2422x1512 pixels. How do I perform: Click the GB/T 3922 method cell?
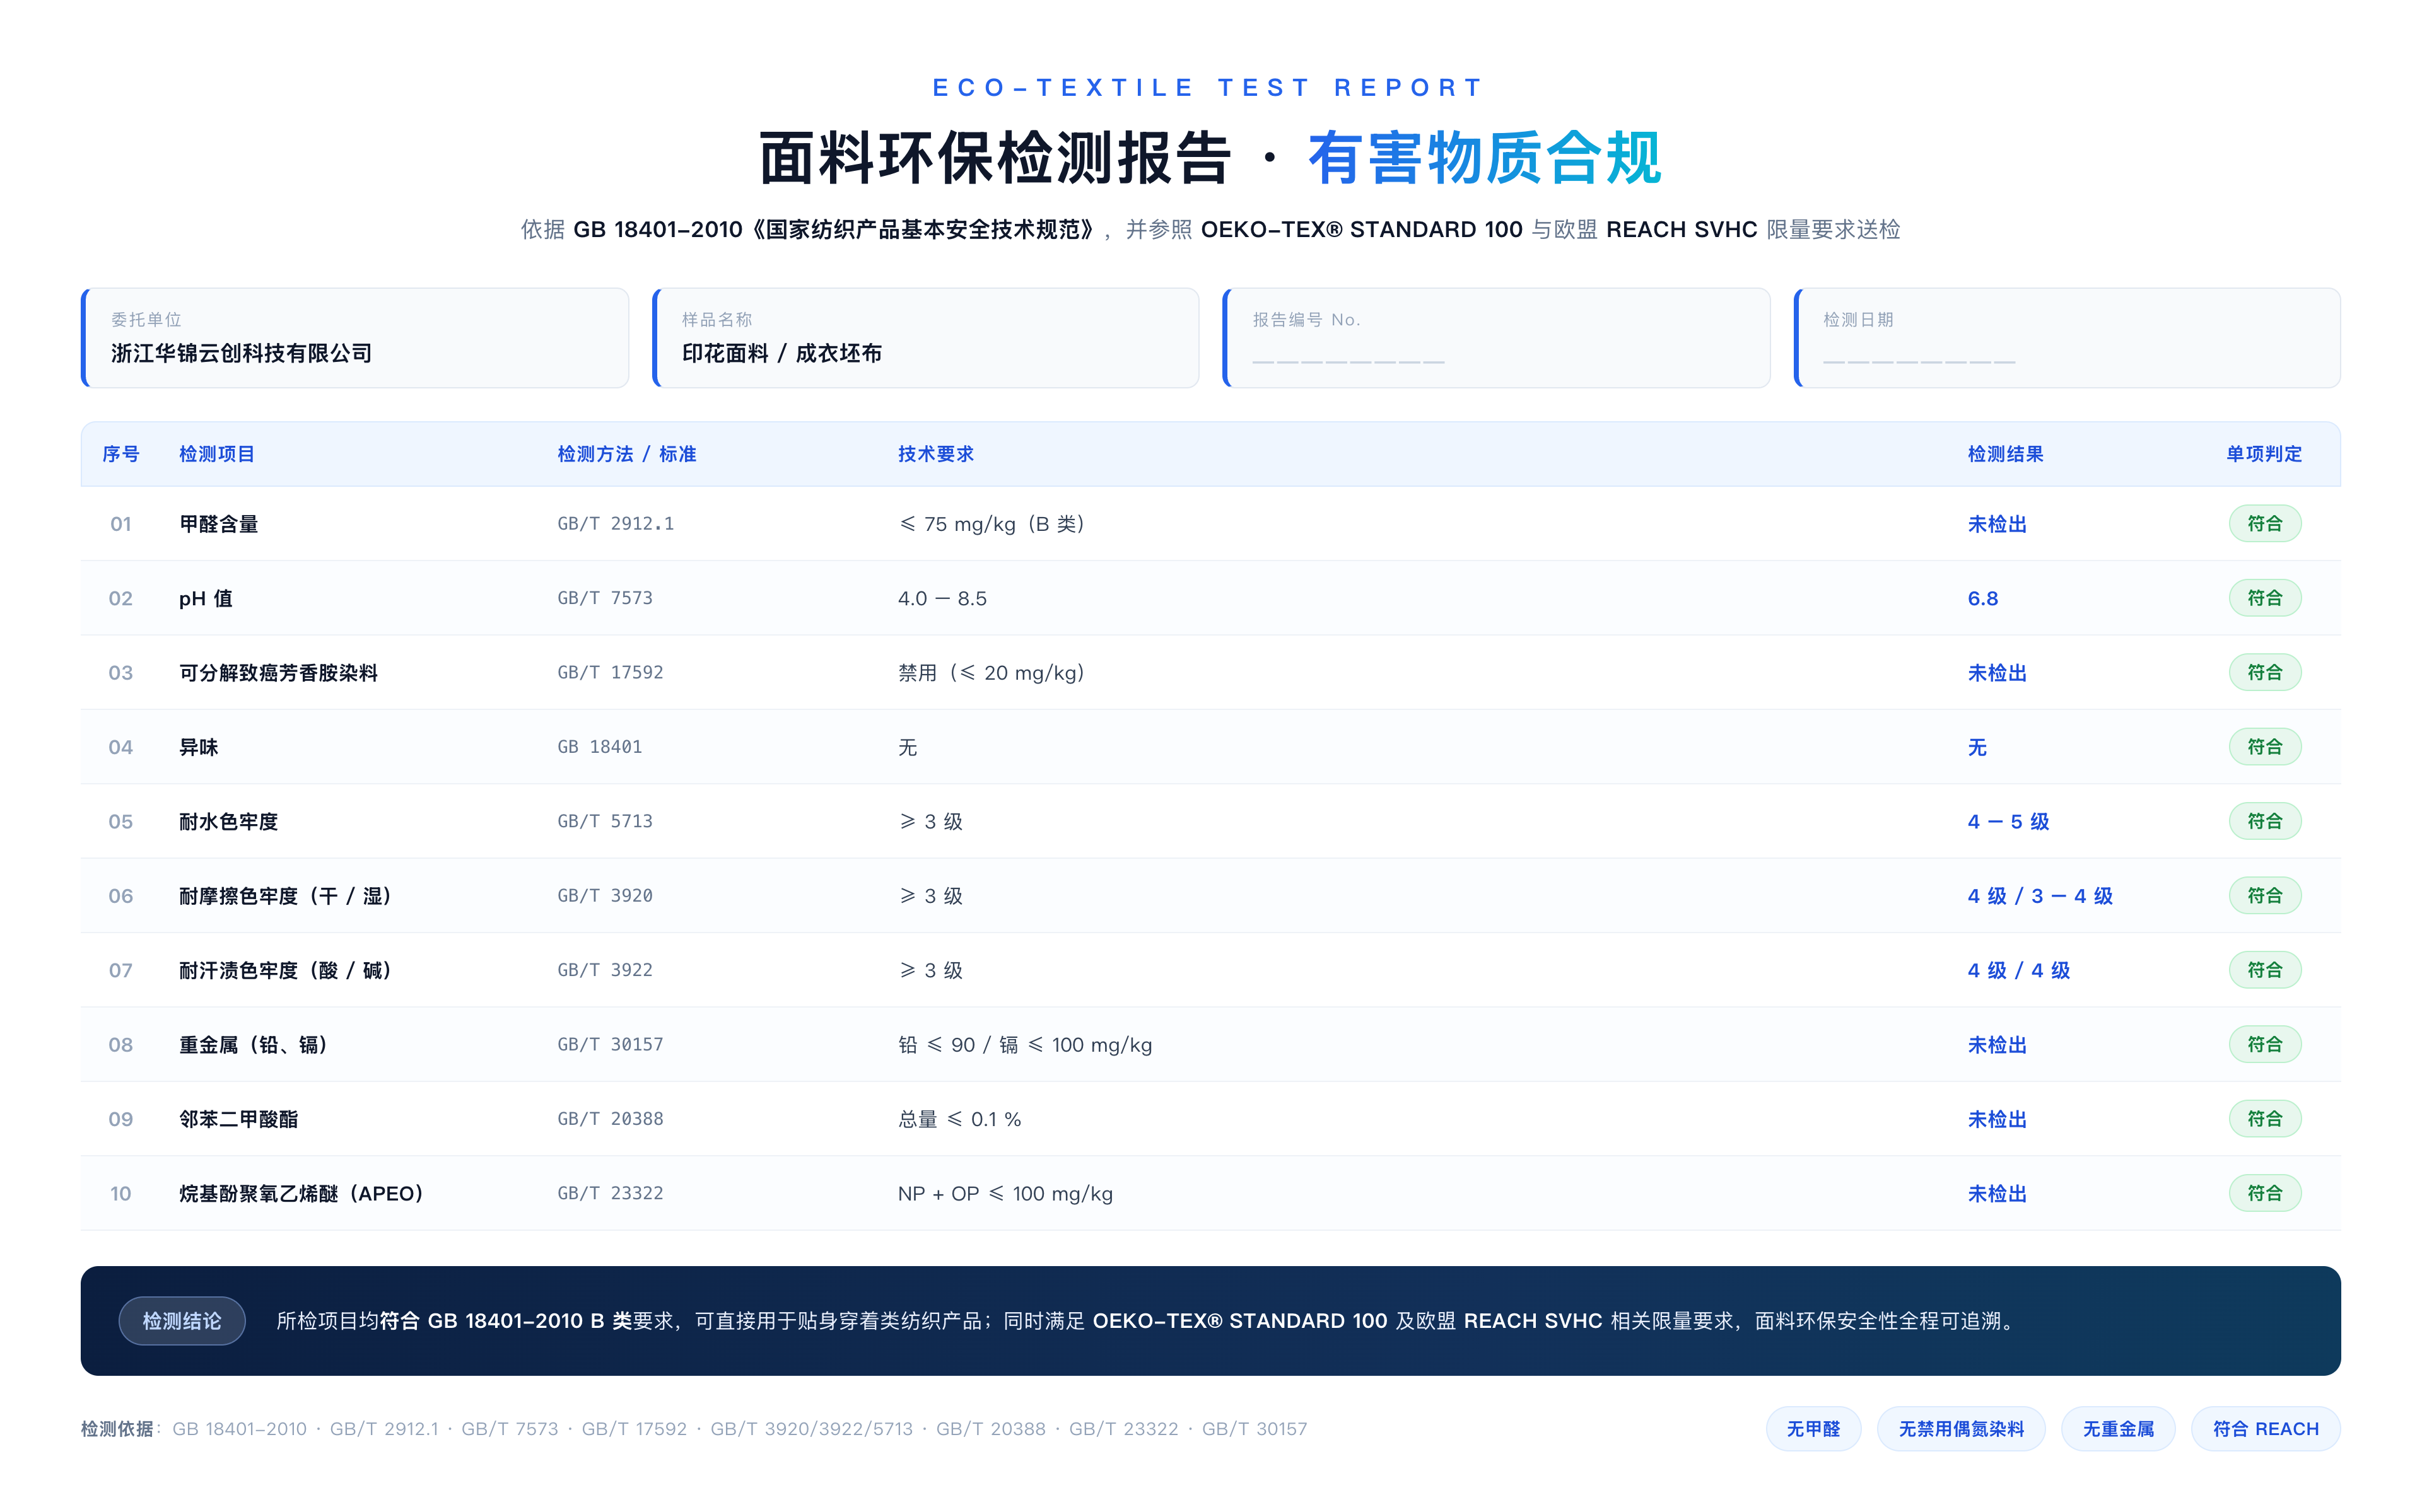pos(604,970)
